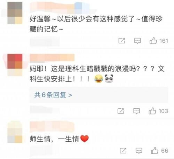The width and height of the screenshot is (174, 159).
Task: Like the 理科生 comment with 103 likes
Action: (152, 111)
